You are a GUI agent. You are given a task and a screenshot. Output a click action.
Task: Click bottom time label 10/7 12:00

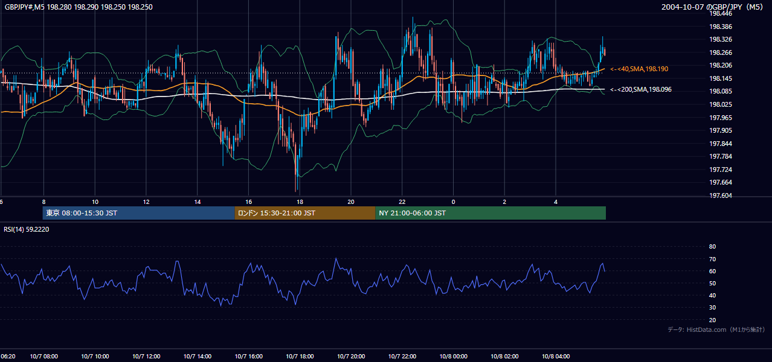tap(146, 357)
